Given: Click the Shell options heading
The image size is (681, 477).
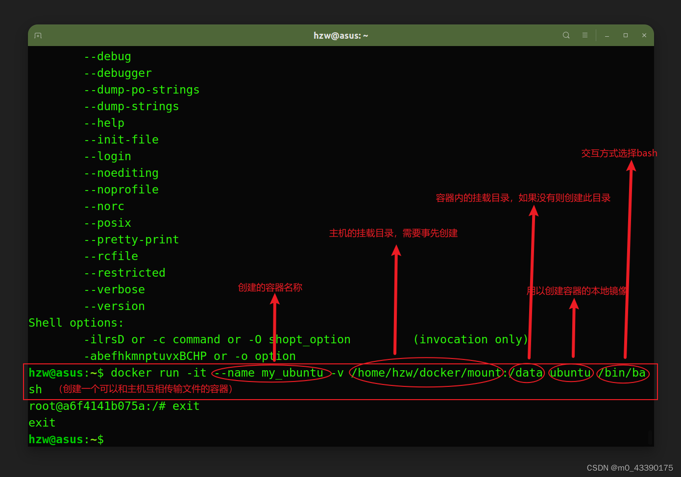Looking at the screenshot, I should tap(75, 323).
